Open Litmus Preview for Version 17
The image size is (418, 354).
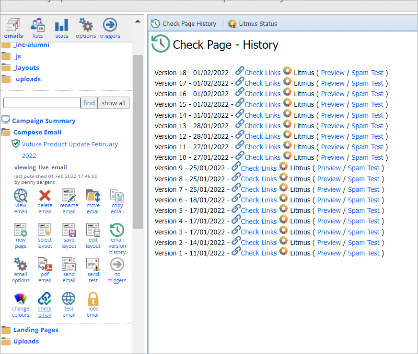332,83
